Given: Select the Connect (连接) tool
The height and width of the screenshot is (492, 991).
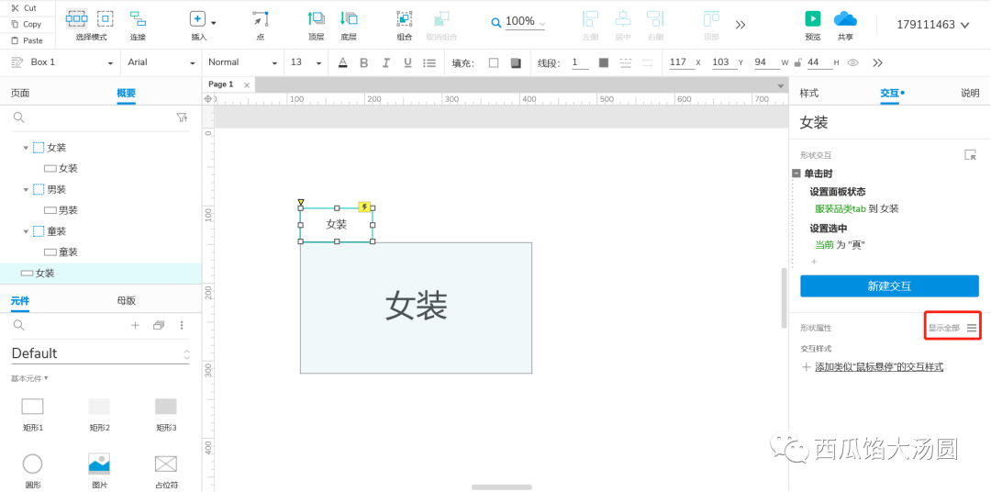Looking at the screenshot, I should [138, 19].
